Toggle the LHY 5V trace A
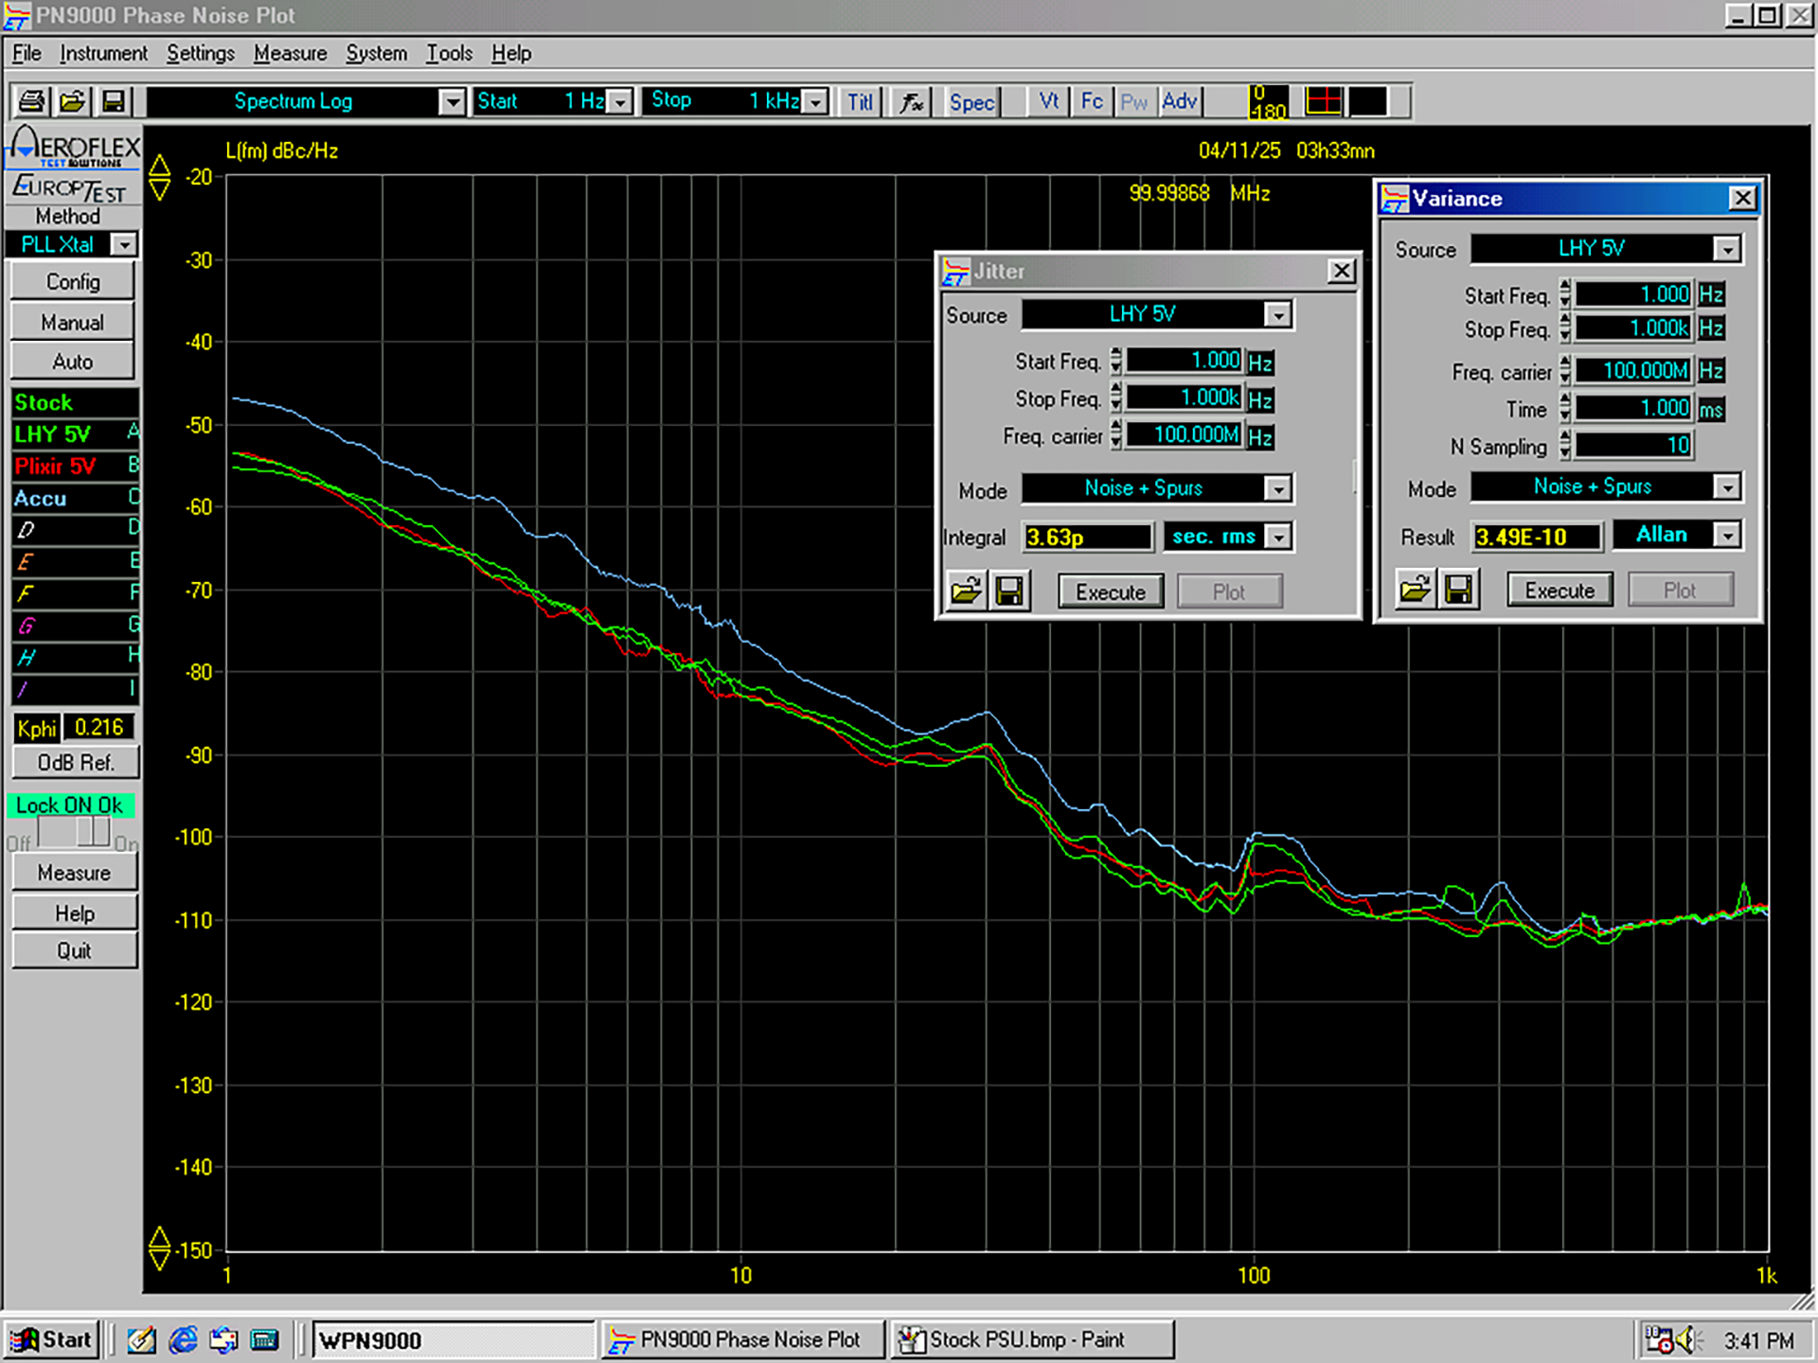The width and height of the screenshot is (1818, 1363). point(75,434)
